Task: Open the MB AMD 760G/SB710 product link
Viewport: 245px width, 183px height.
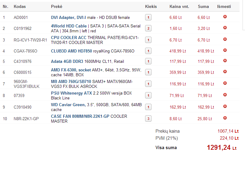Action: 71,82
